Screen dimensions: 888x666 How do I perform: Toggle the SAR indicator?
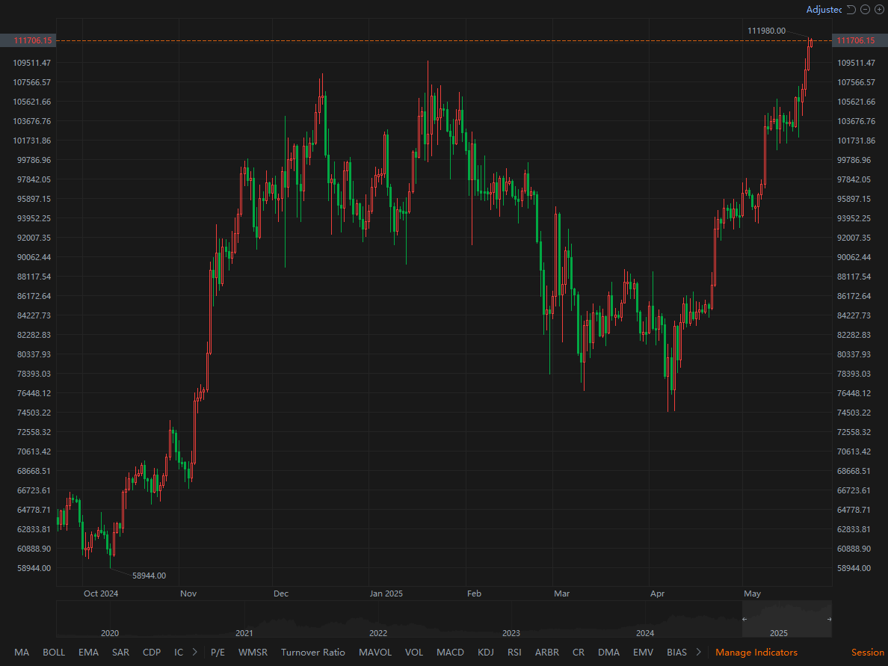click(x=120, y=653)
